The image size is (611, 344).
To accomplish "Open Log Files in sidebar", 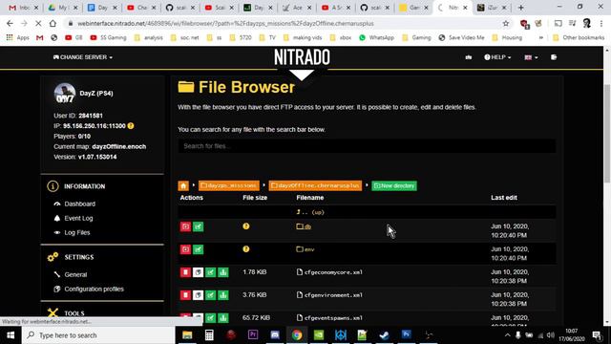I will tap(76, 233).
